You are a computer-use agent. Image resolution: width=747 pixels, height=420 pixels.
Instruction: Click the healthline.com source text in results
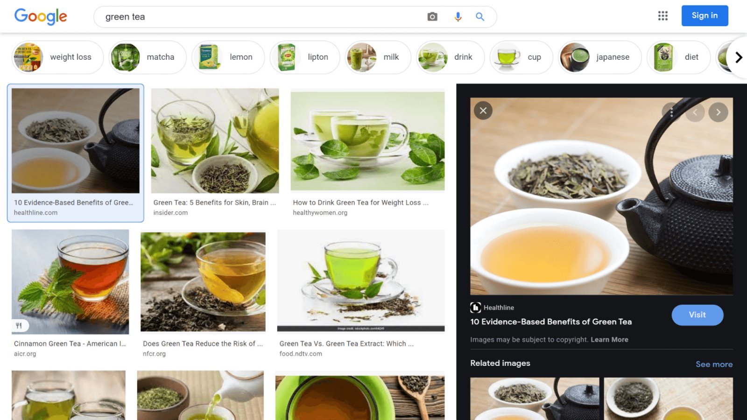pos(36,213)
